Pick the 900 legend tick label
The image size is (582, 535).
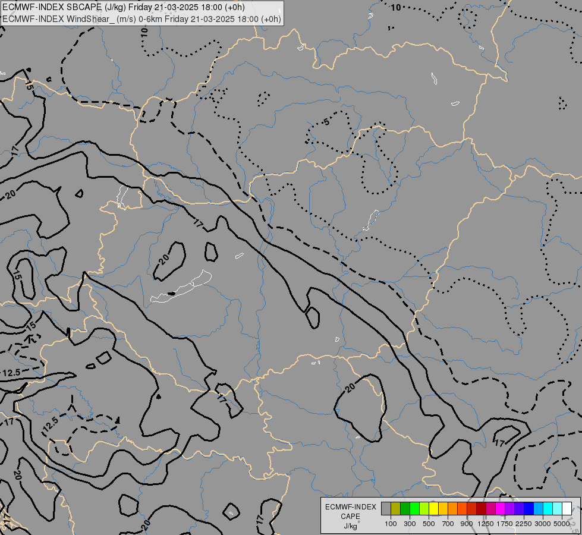coord(467,524)
